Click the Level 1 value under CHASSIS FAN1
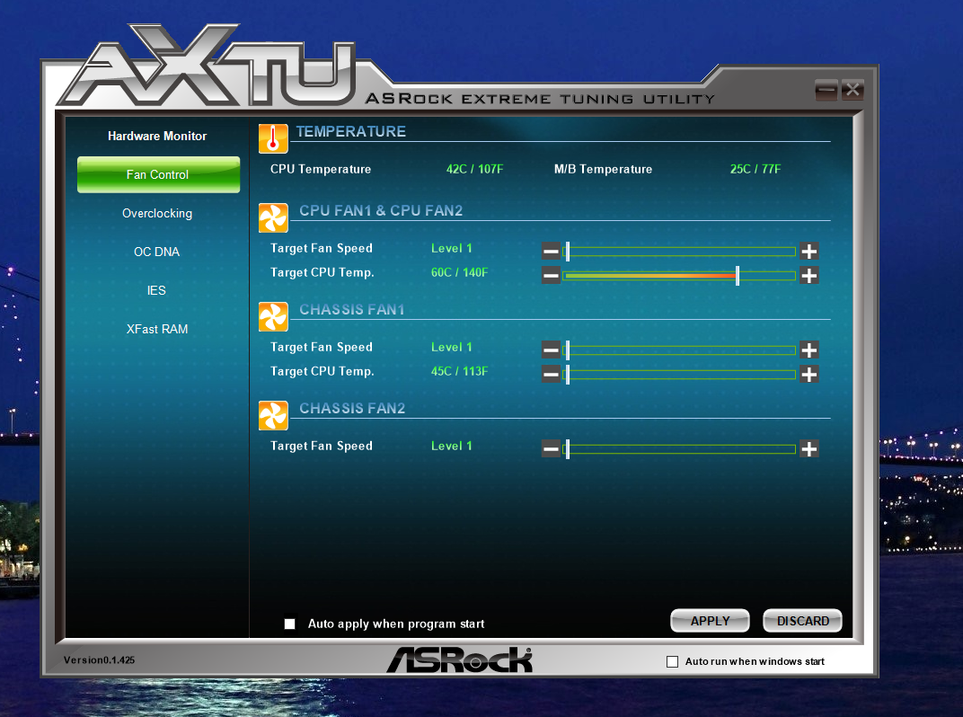 pyautogui.click(x=451, y=347)
